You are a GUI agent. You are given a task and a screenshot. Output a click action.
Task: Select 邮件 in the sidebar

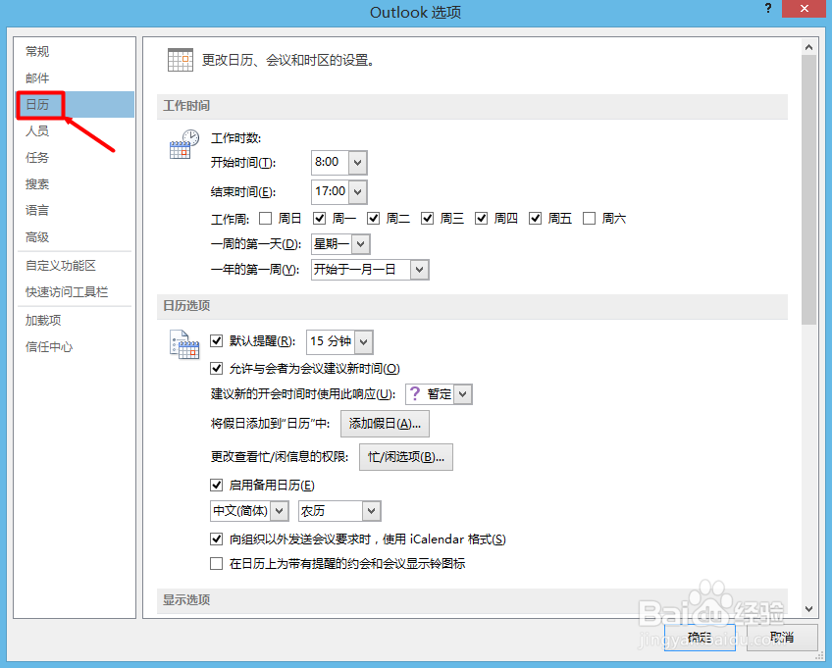point(74,78)
